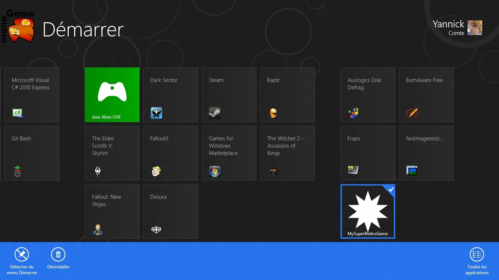Click Games for Windows Marketplace text
499x280 pixels.
point(223,146)
